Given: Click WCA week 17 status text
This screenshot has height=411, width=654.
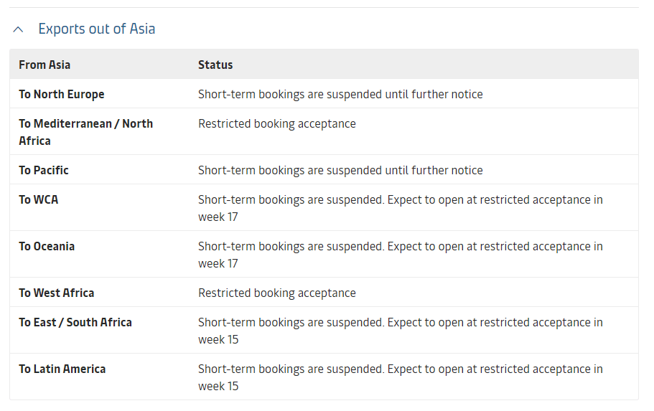Looking at the screenshot, I should point(401,208).
